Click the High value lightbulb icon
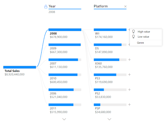165x124 pixels. [133, 32]
